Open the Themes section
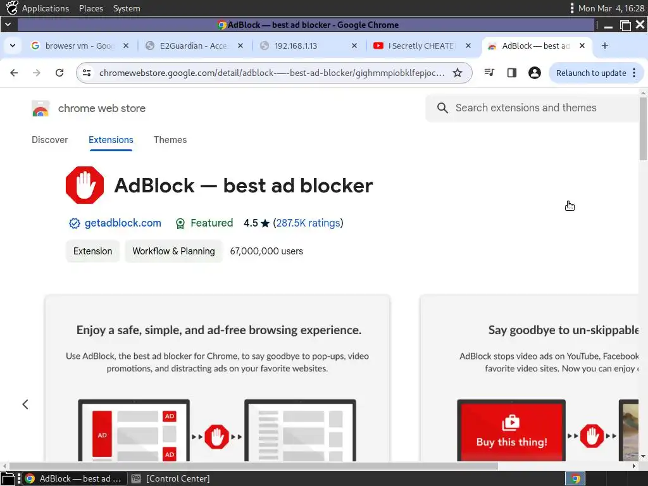Screen dimensions: 648x486 [170, 140]
